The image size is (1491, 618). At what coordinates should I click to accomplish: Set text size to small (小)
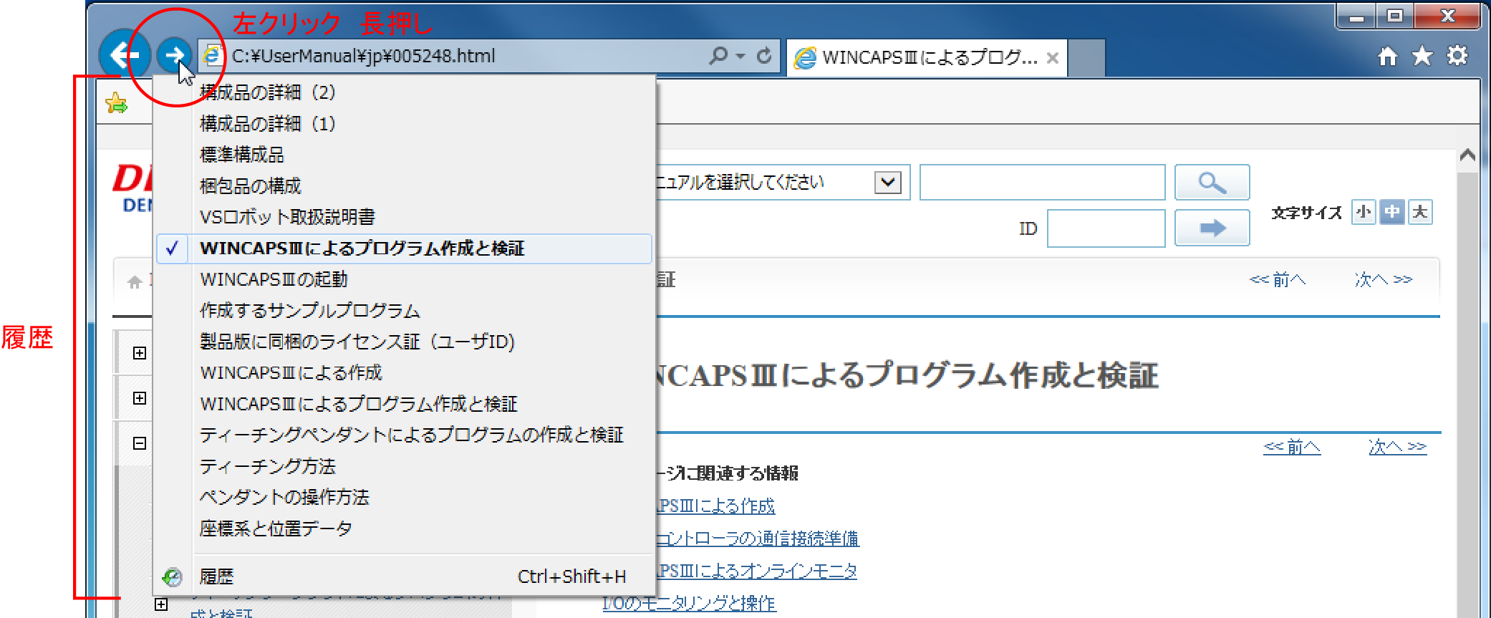coord(1363,212)
